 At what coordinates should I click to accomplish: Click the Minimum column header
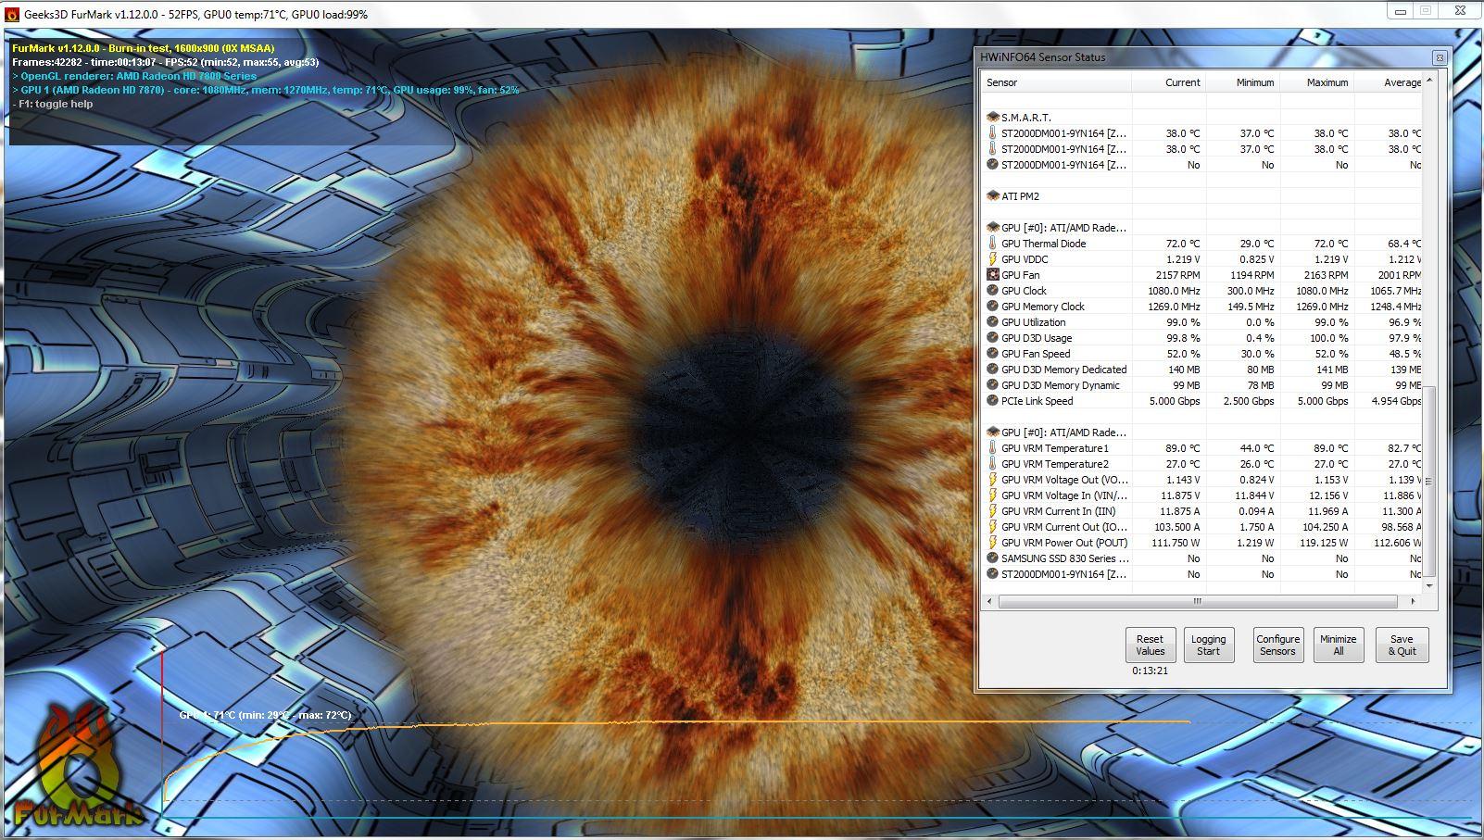click(1243, 82)
